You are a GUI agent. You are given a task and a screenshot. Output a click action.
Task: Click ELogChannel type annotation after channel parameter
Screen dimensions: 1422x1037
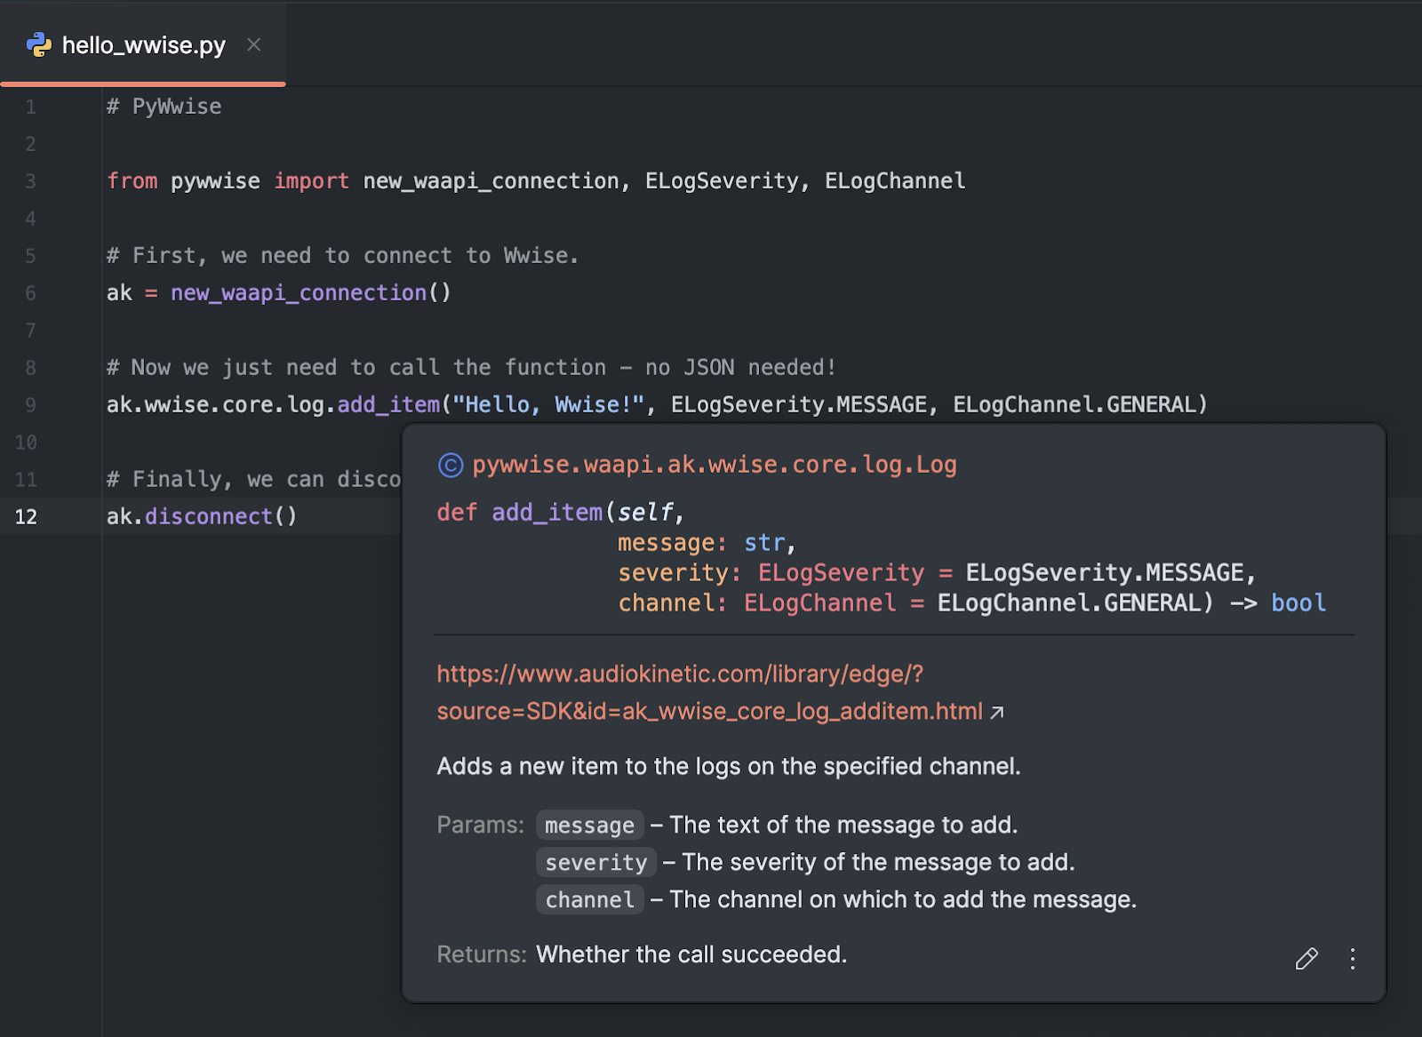point(819,603)
